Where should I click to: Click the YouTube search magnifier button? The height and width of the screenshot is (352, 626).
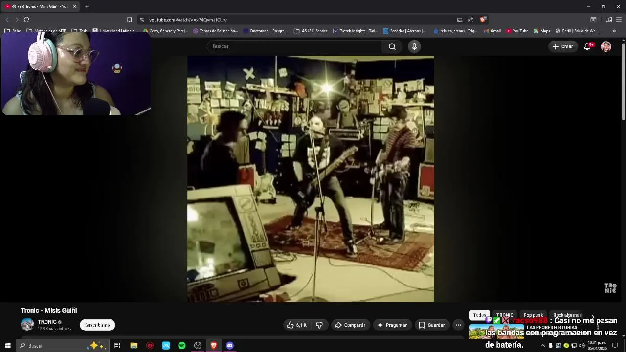[x=392, y=46]
